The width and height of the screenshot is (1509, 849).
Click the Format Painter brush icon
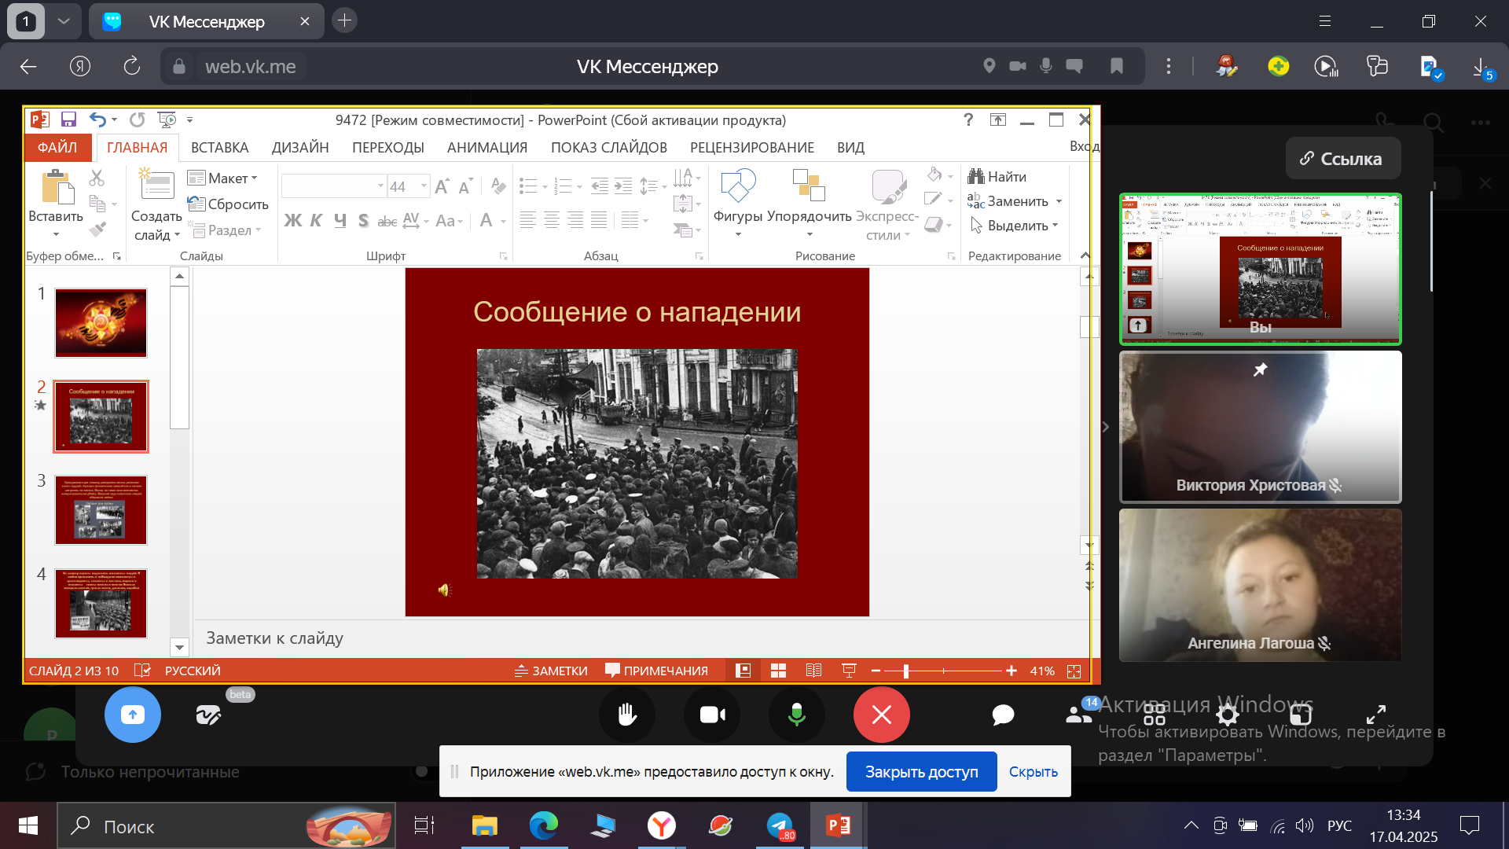(x=97, y=230)
